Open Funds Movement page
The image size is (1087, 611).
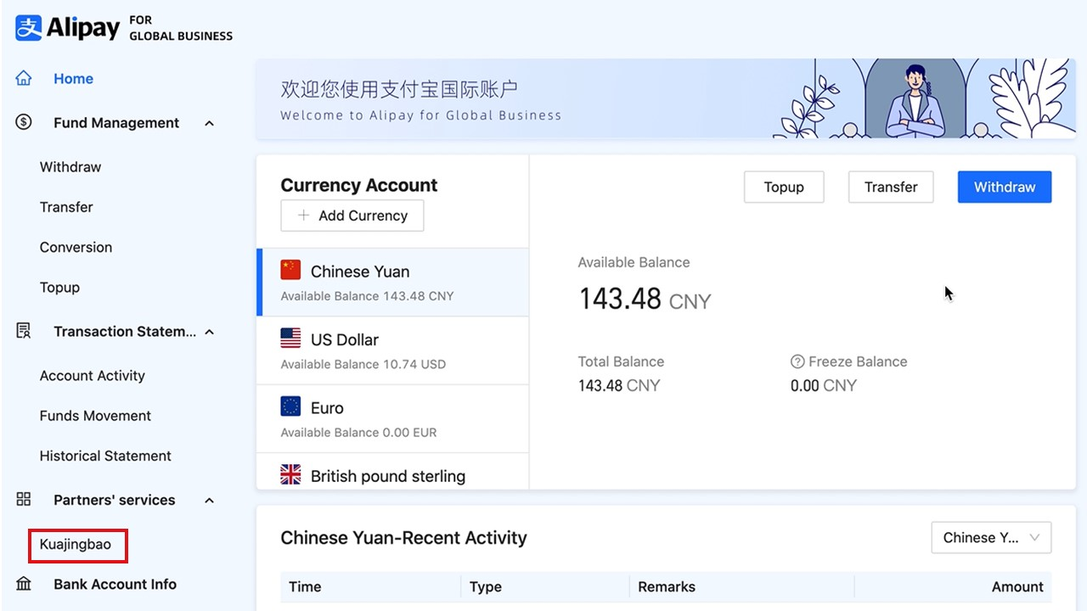pyautogui.click(x=95, y=416)
